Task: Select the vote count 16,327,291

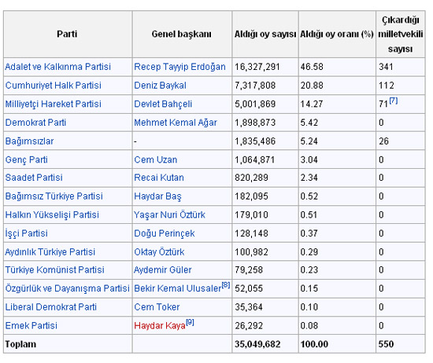Action: click(257, 67)
